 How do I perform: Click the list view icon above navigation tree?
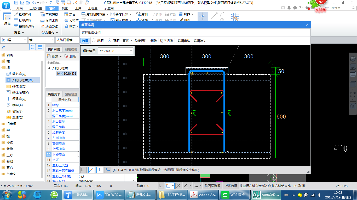tap(33, 47)
